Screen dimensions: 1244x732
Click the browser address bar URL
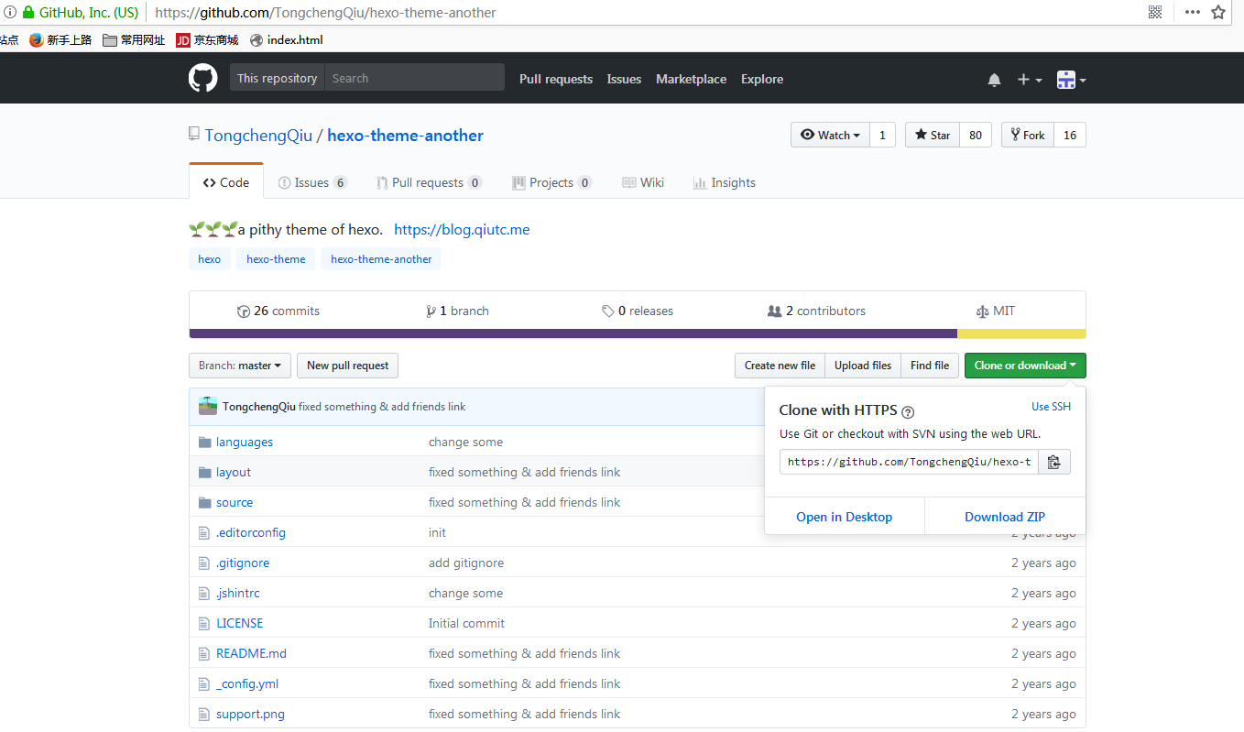(325, 13)
